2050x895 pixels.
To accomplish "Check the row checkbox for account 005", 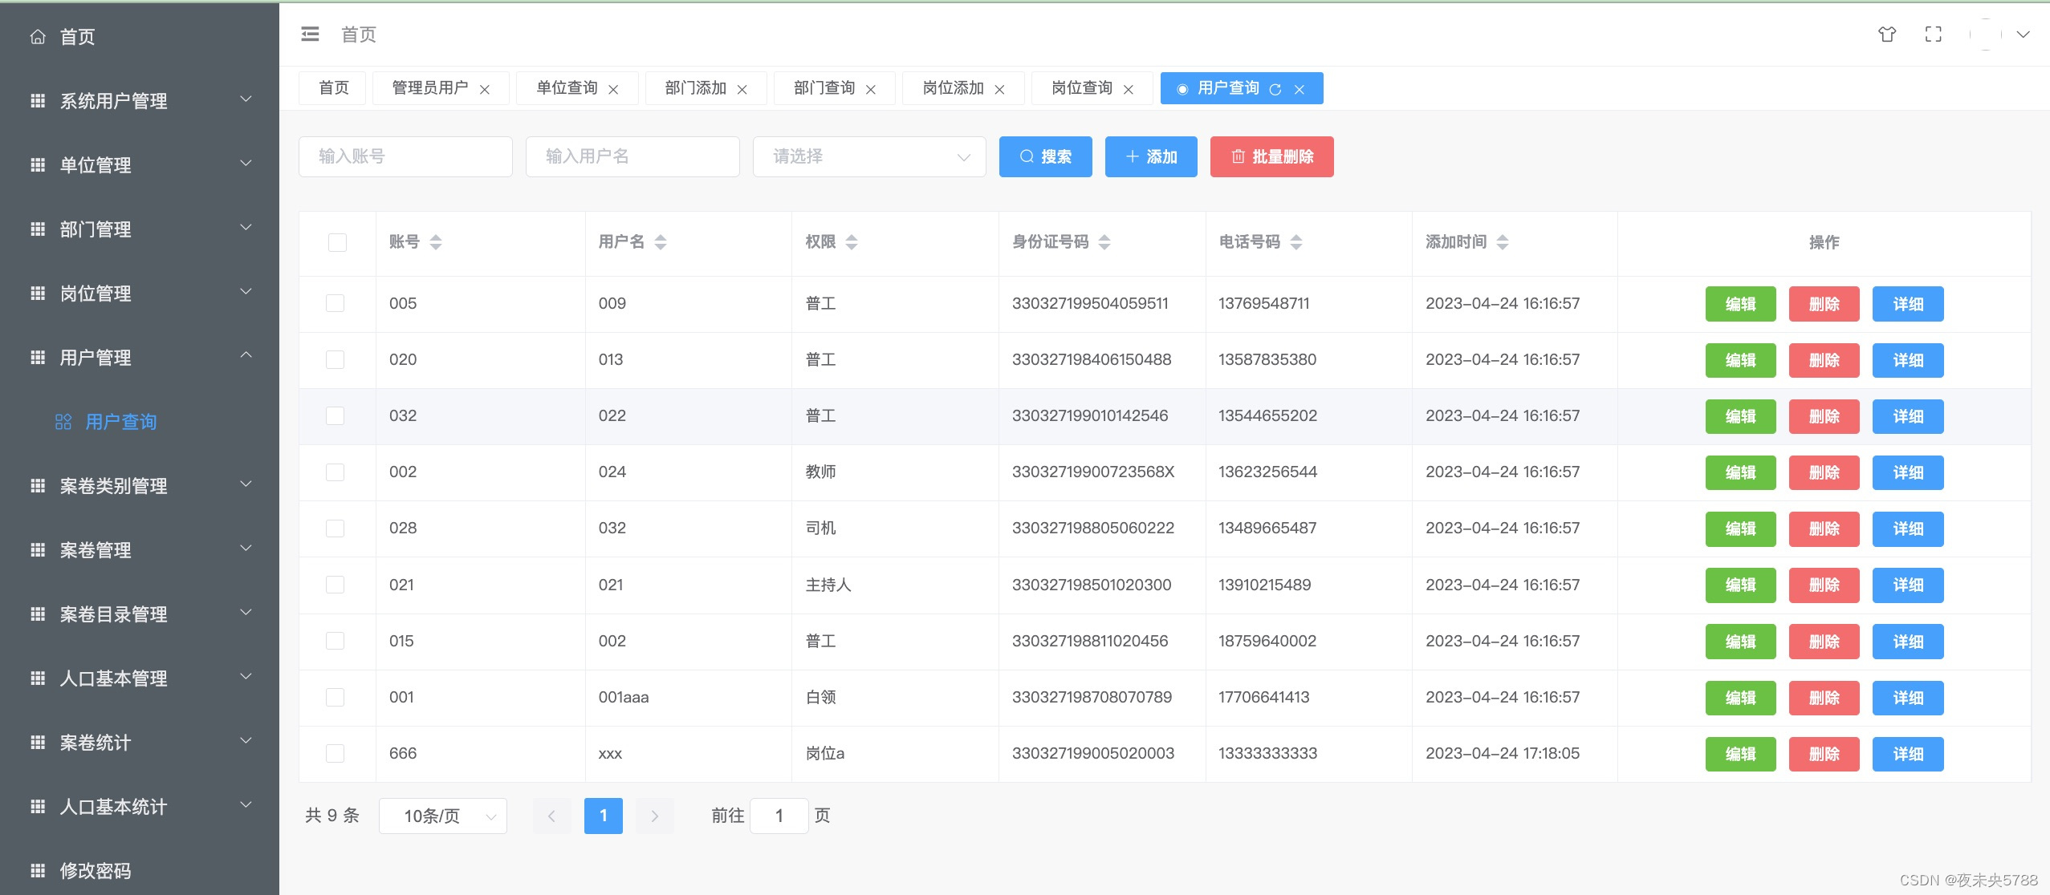I will [x=335, y=303].
